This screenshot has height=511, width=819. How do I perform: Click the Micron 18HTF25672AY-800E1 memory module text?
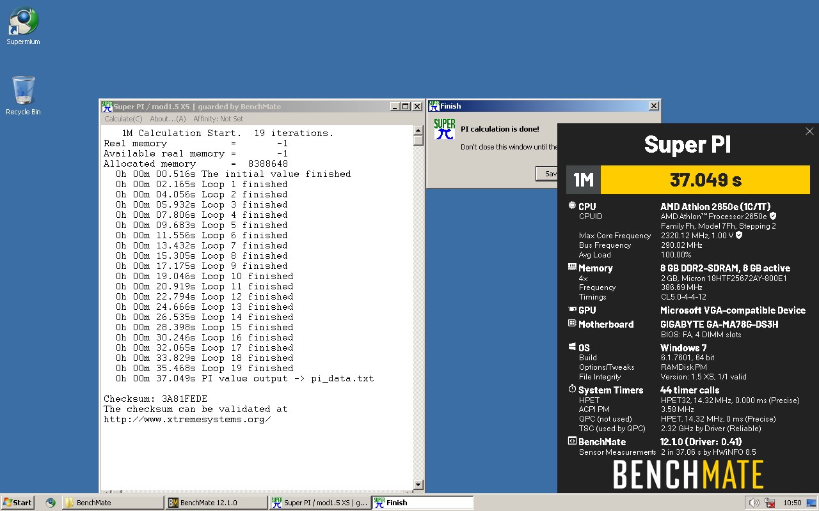[724, 278]
